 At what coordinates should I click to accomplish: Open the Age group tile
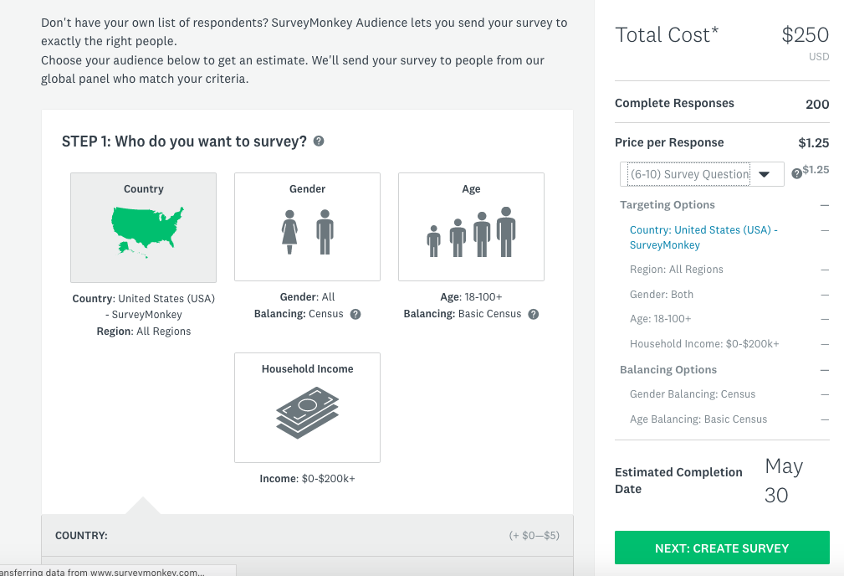coord(471,227)
